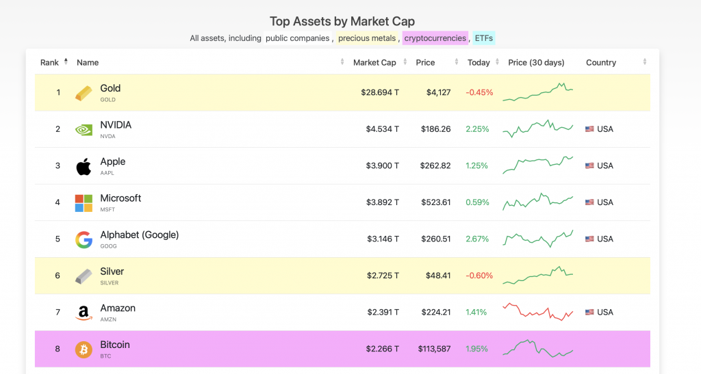This screenshot has height=374, width=701.
Task: Click the Amazon logo icon
Action: pos(84,312)
